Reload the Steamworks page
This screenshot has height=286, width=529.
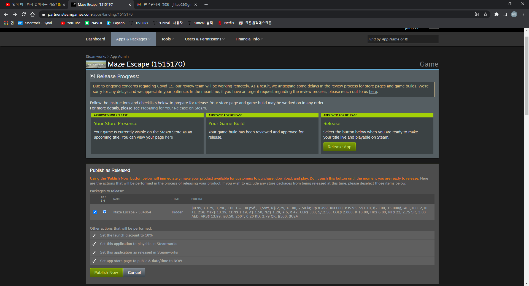24,14
